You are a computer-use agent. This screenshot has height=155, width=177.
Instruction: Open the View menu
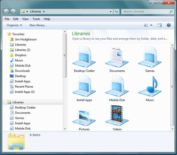[25, 19]
